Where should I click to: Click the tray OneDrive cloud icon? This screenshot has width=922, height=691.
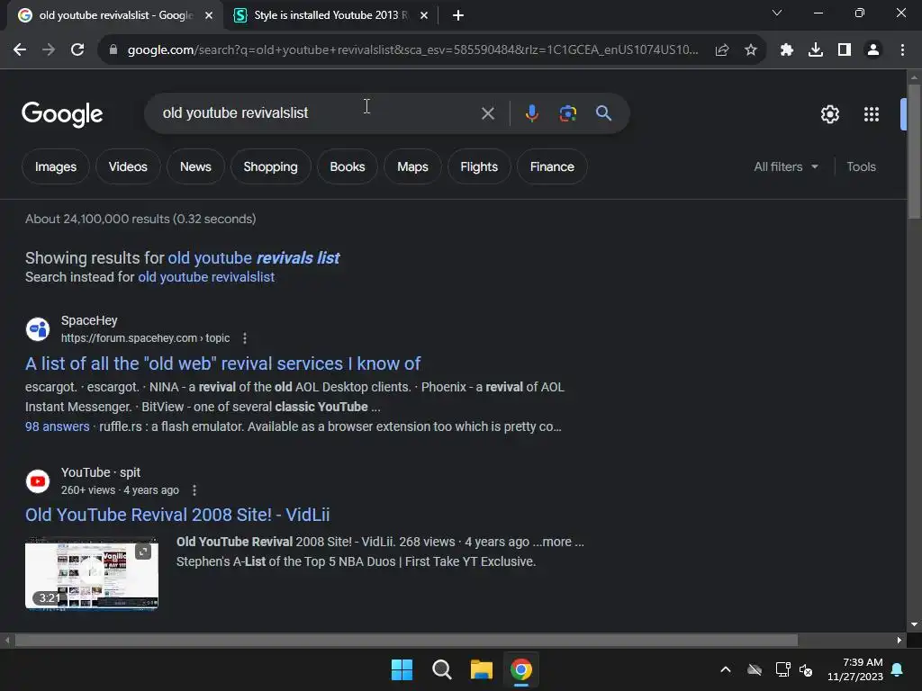click(755, 669)
